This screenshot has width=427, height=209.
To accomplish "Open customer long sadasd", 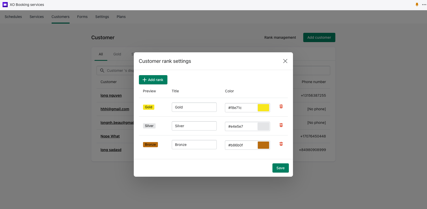I will [x=111, y=150].
